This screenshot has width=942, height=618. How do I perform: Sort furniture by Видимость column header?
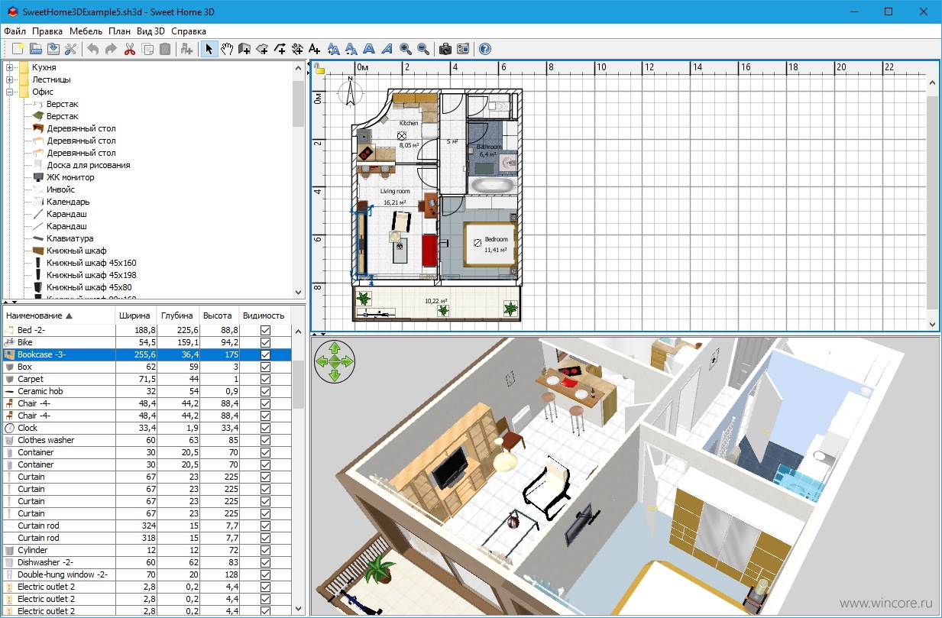pos(264,315)
